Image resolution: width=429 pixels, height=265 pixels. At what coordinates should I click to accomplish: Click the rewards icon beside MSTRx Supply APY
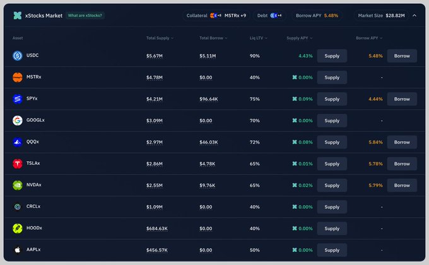[x=295, y=77]
